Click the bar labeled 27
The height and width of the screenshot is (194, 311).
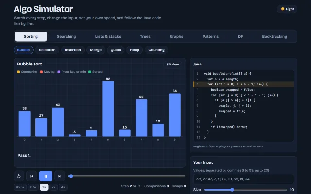(41, 128)
